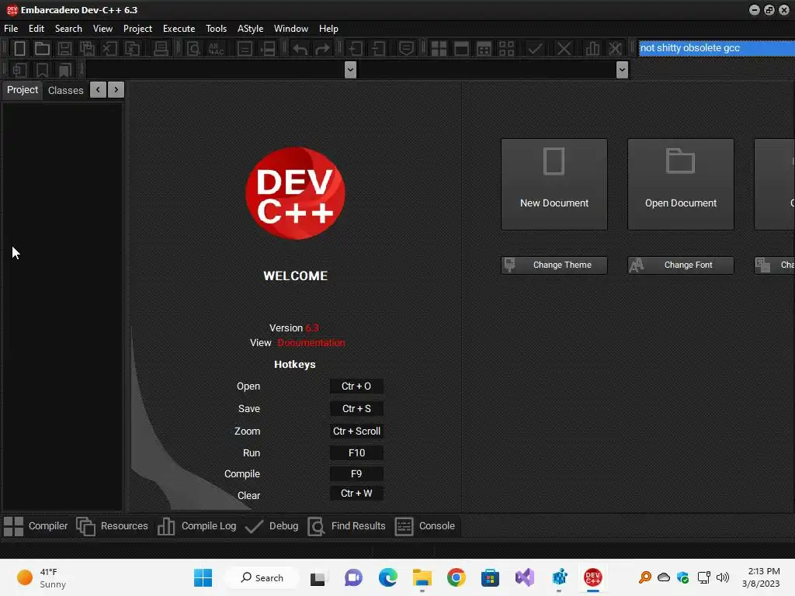Click the Change Font button
This screenshot has height=596, width=795.
(680, 265)
